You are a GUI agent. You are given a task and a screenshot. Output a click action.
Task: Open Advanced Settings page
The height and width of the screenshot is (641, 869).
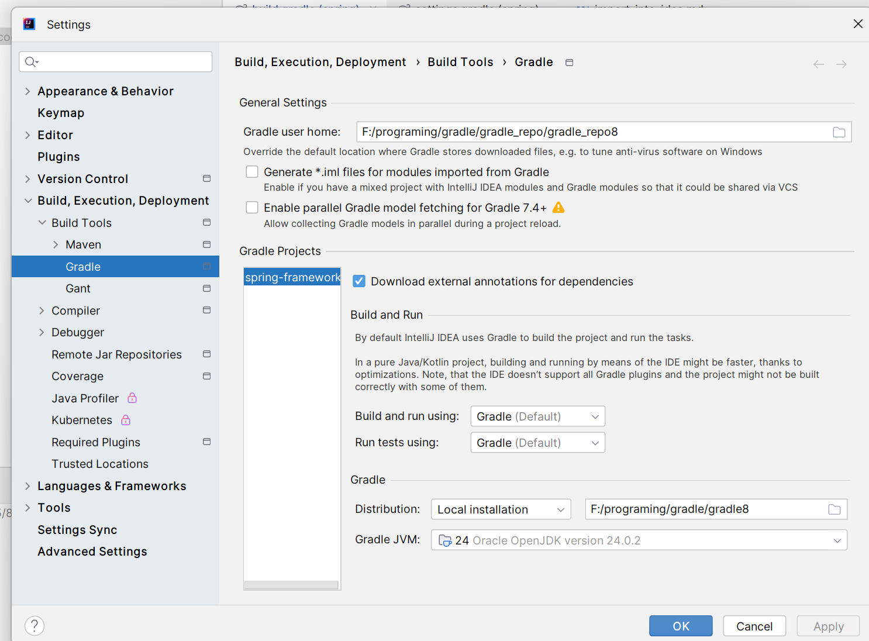point(92,552)
